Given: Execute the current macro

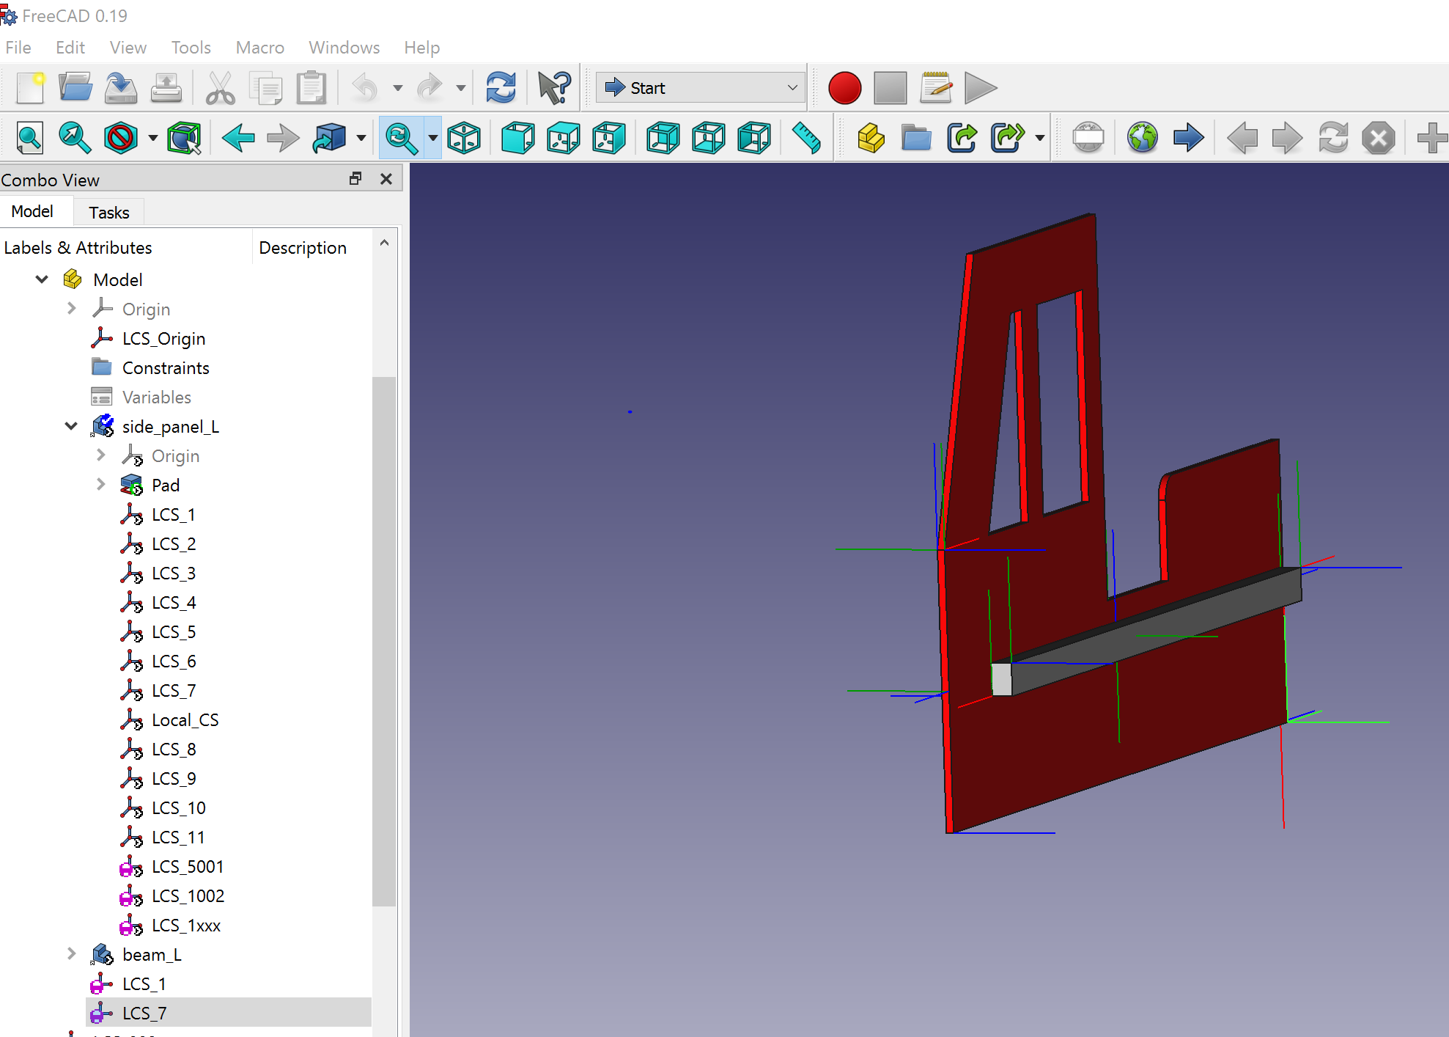Looking at the screenshot, I should coord(980,87).
